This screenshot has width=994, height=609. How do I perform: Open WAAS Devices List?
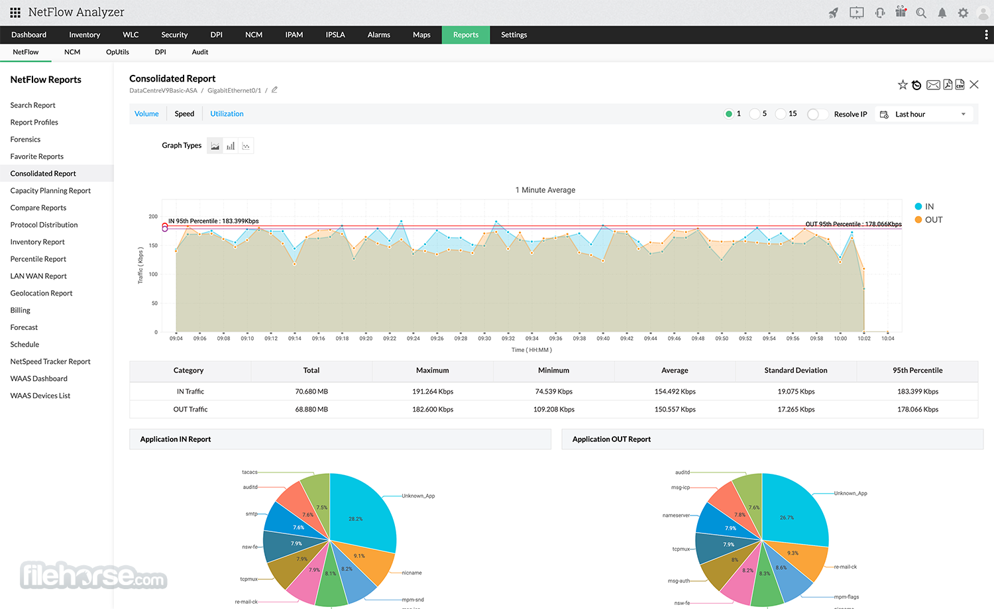40,396
